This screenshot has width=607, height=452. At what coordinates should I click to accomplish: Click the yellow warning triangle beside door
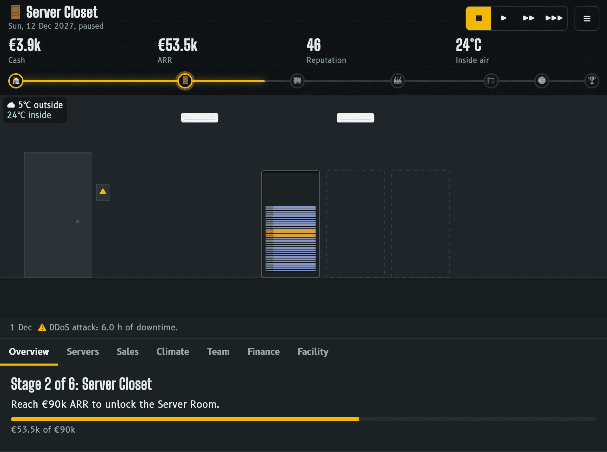point(103,192)
